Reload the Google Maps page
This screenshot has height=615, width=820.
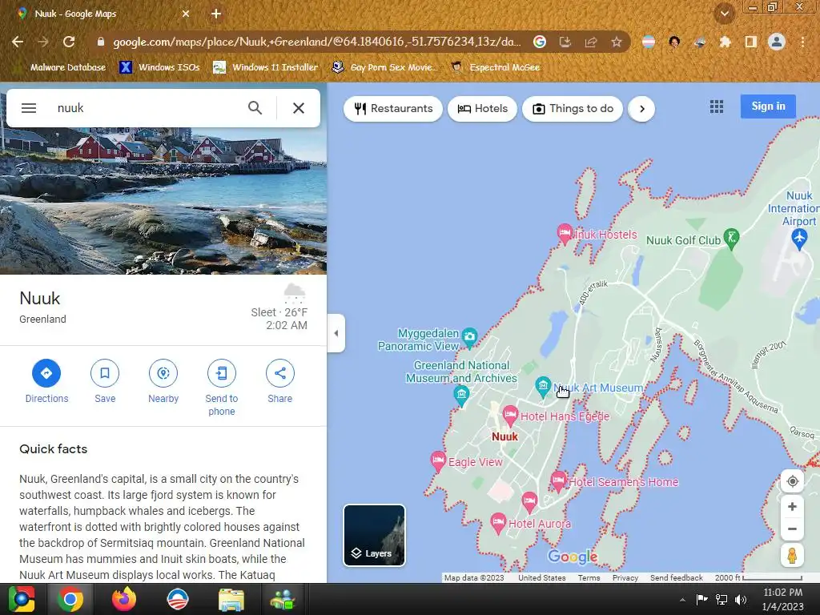point(69,42)
